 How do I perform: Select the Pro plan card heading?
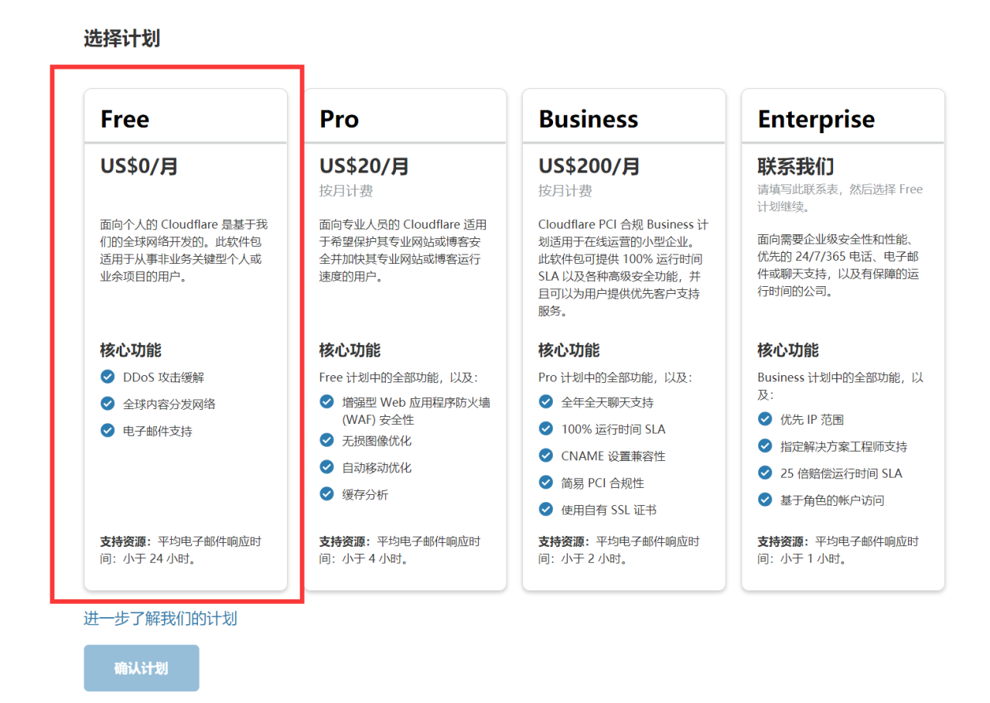(339, 119)
